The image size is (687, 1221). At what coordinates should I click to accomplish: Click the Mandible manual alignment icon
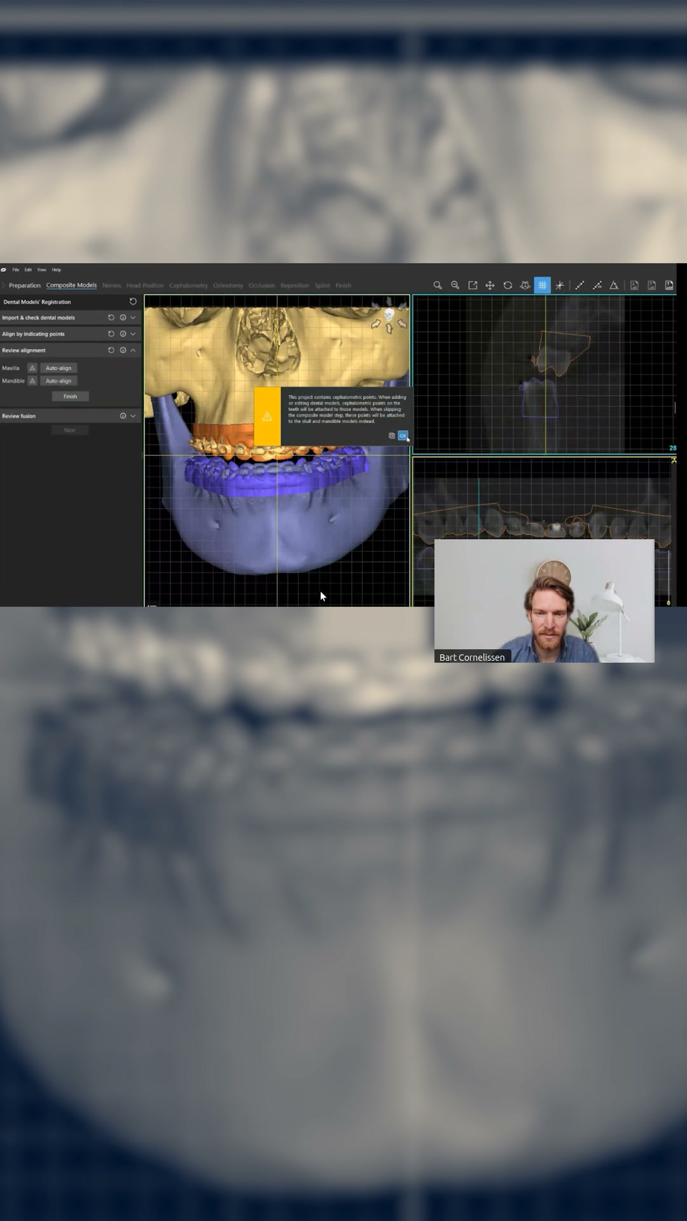pyautogui.click(x=32, y=381)
